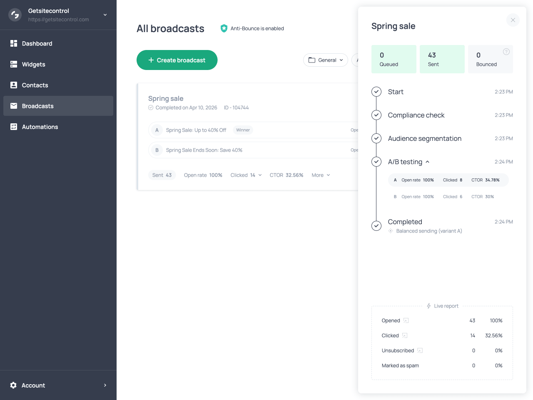
Task: Navigate to Automations in the sidebar
Action: pos(14,127)
